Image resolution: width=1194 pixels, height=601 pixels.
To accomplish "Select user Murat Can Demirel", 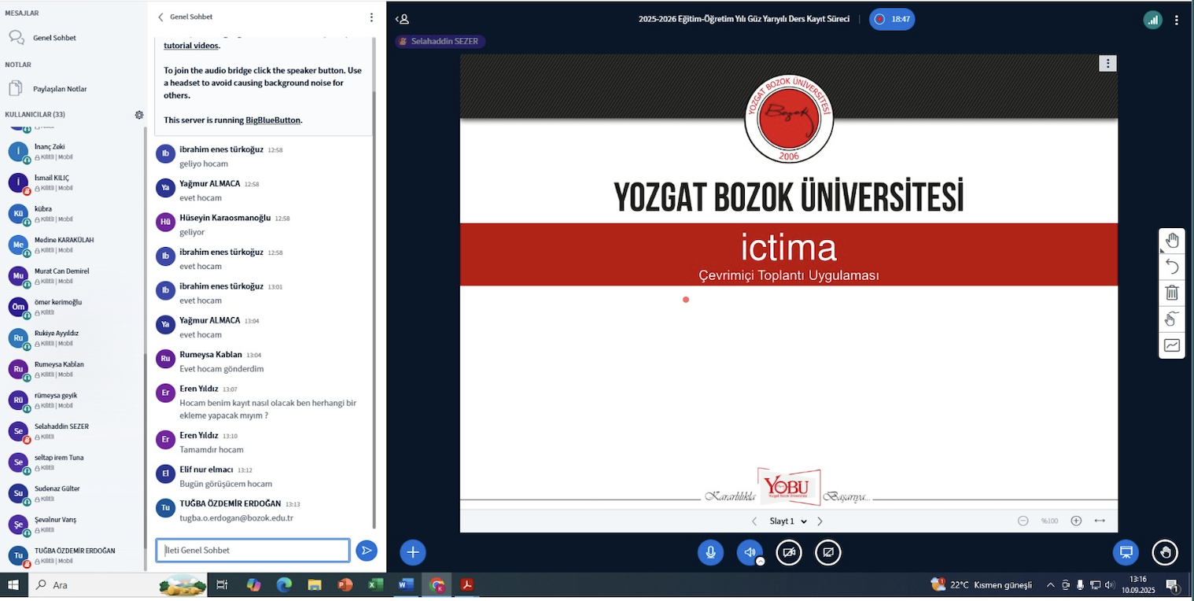I will point(72,276).
